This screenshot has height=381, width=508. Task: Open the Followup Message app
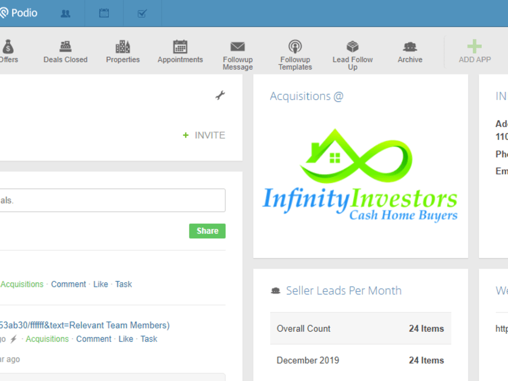tap(238, 55)
